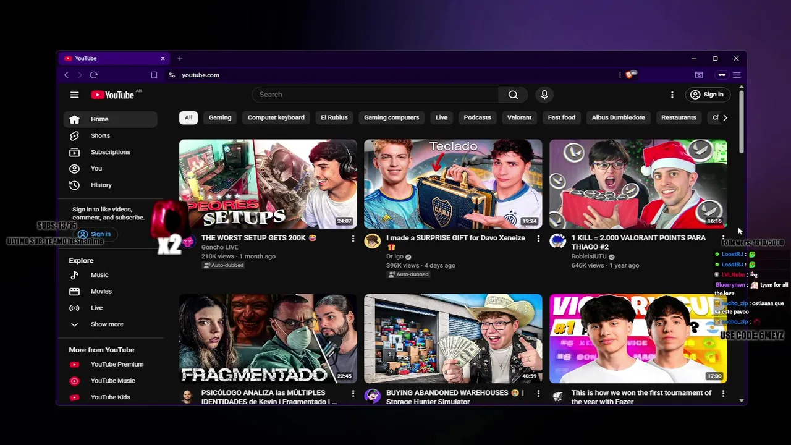Open the Goncho LIVE channel avatar
The width and height of the screenshot is (791, 445).
click(x=187, y=241)
